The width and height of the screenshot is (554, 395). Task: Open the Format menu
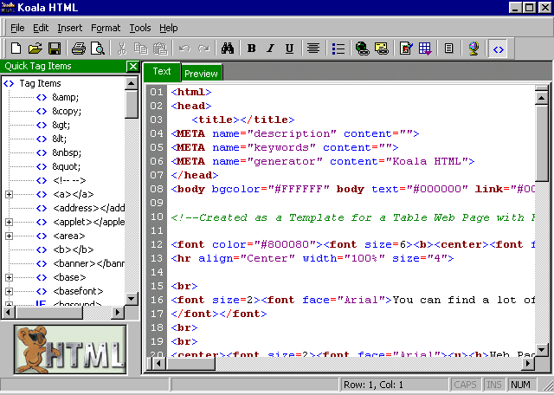[x=106, y=28]
